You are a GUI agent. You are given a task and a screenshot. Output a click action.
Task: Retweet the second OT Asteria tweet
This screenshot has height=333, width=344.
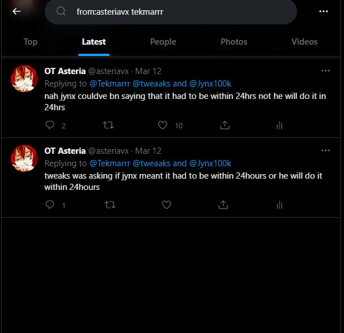109,205
